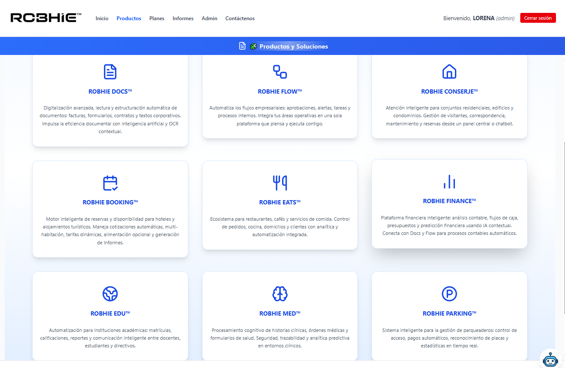Open the ROBHIE PARKING product title

point(449,313)
